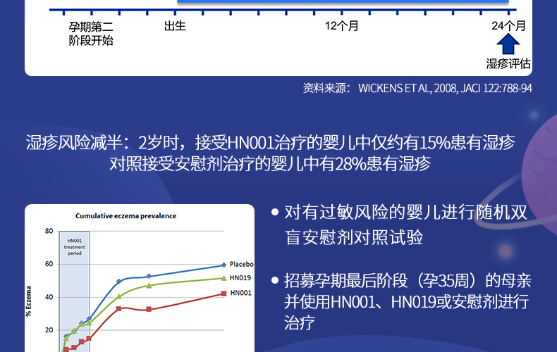Click the HN001 legend label in the chart
The width and height of the screenshot is (557, 352).
coord(240,293)
